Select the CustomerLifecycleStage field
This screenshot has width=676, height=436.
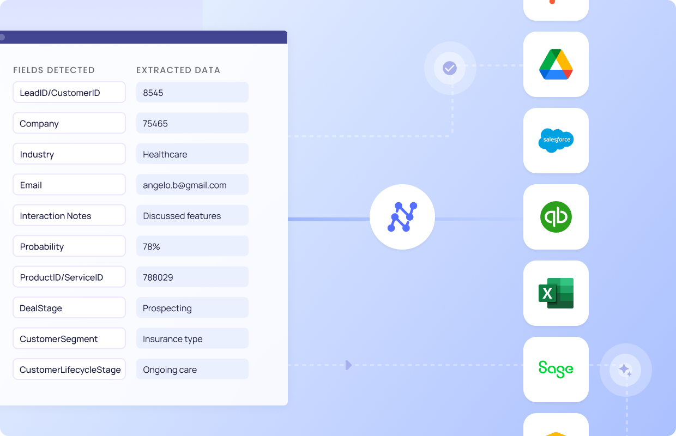coord(69,370)
